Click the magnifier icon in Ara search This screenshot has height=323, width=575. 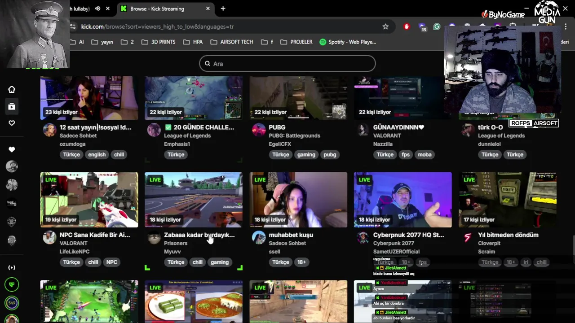[208, 64]
